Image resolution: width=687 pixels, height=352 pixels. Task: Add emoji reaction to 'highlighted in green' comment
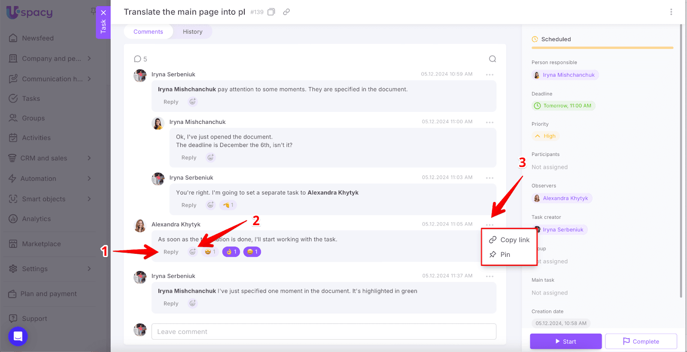point(193,303)
